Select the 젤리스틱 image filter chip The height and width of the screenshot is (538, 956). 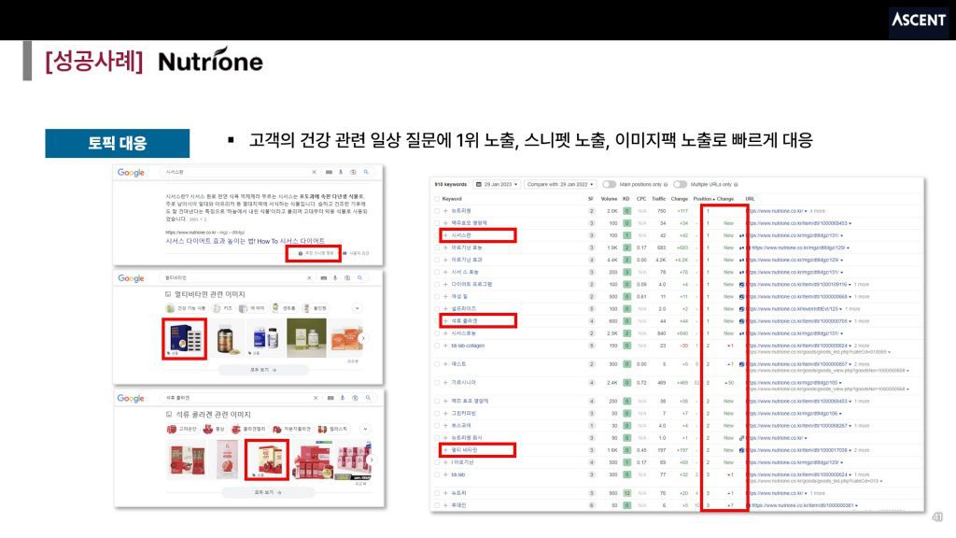(333, 429)
